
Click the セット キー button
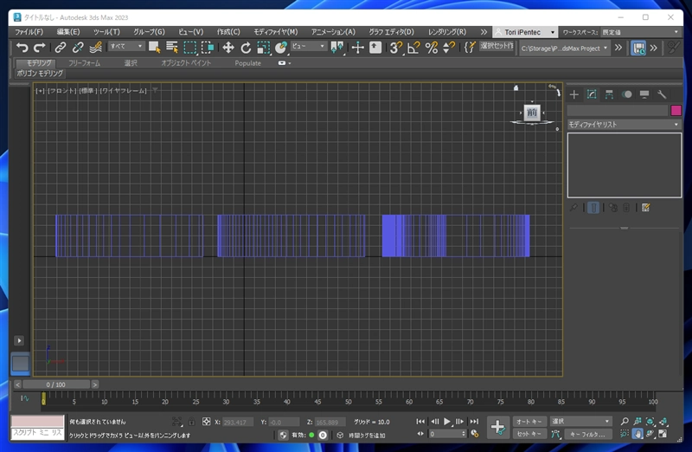[x=529, y=434]
